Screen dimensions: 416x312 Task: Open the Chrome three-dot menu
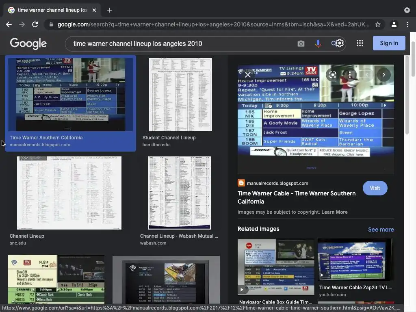coord(407,24)
